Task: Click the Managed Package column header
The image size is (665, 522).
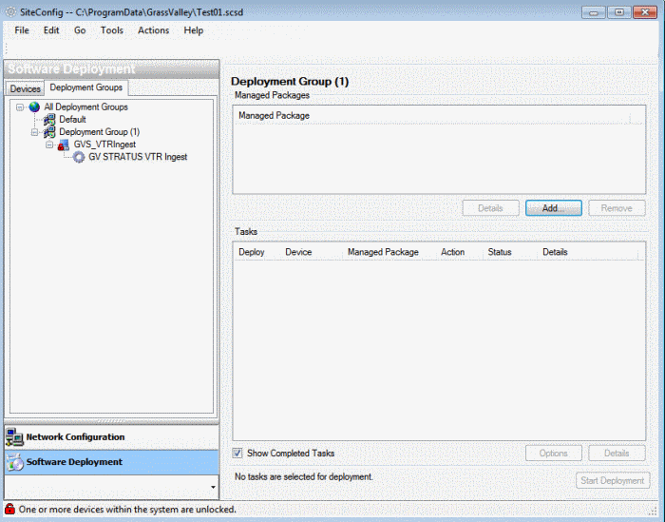Action: (x=431, y=115)
